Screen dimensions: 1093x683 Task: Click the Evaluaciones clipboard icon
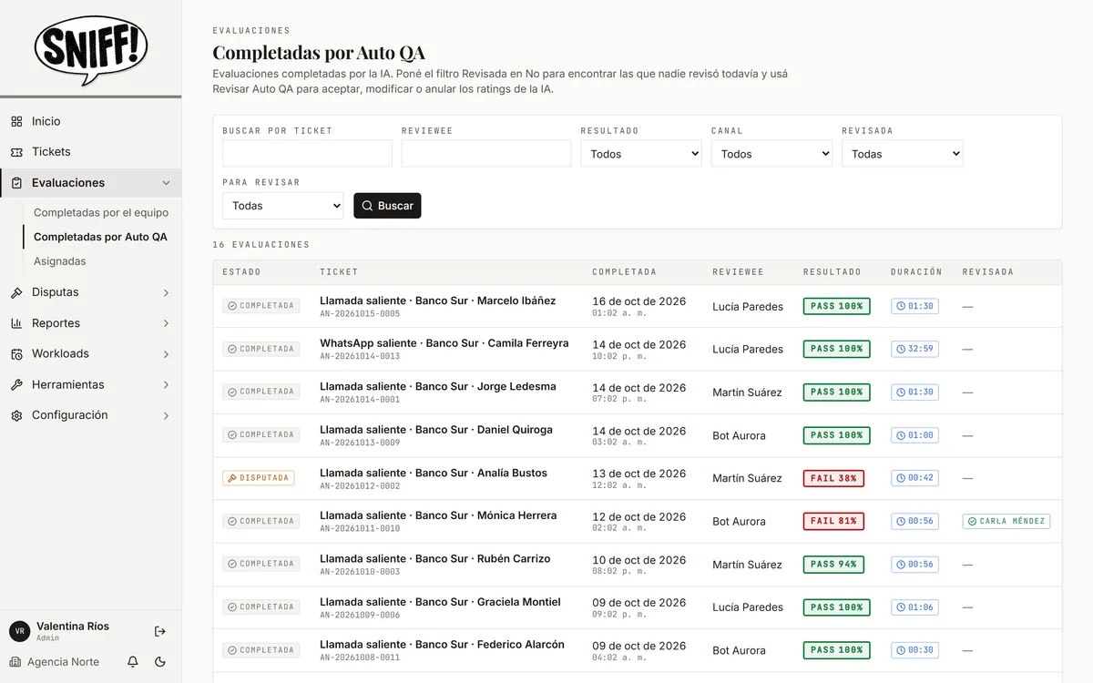(16, 183)
